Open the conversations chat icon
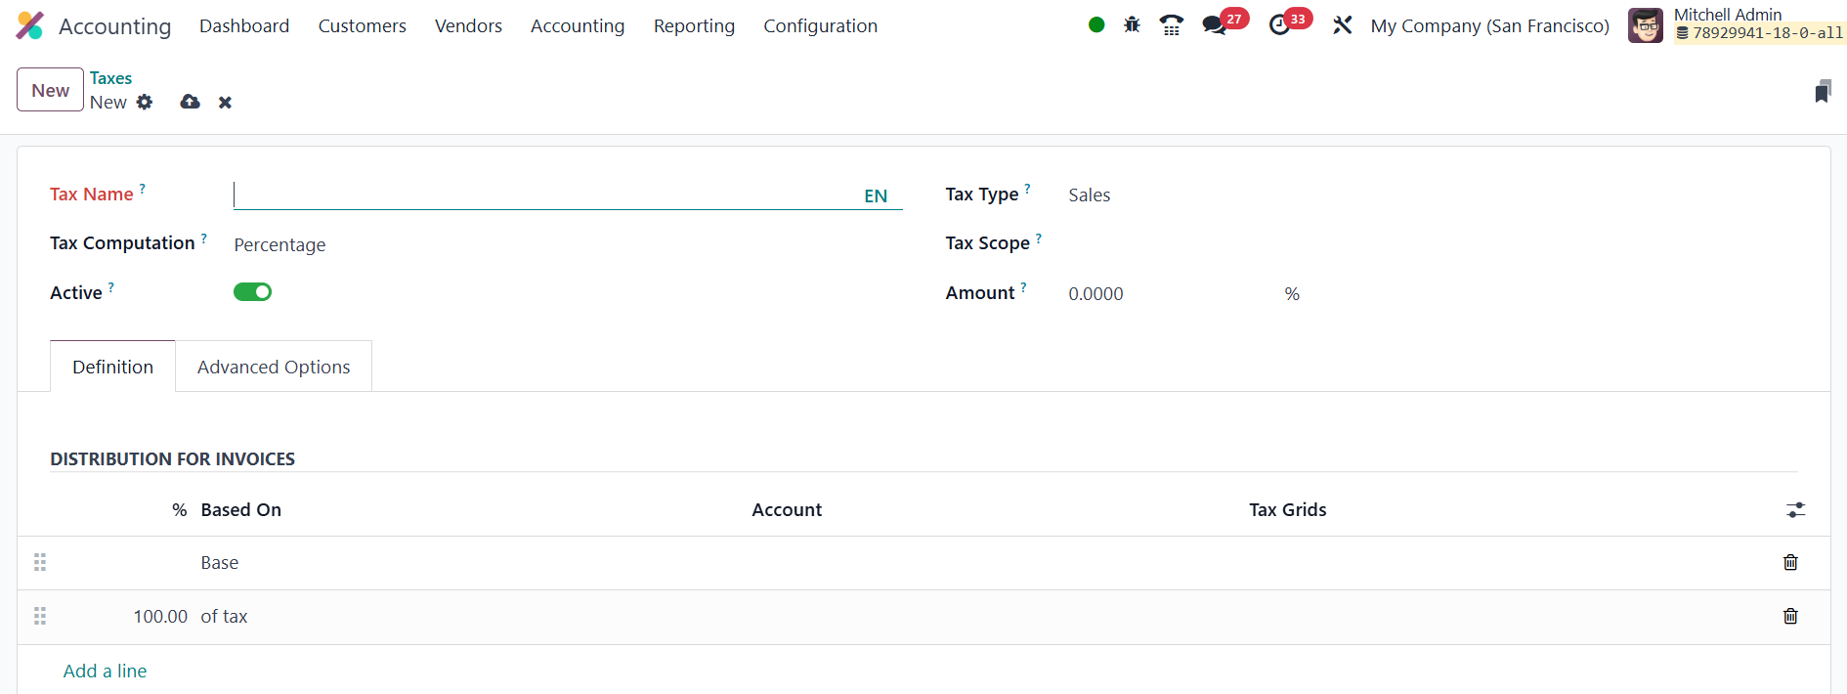The width and height of the screenshot is (1847, 694). point(1214,25)
